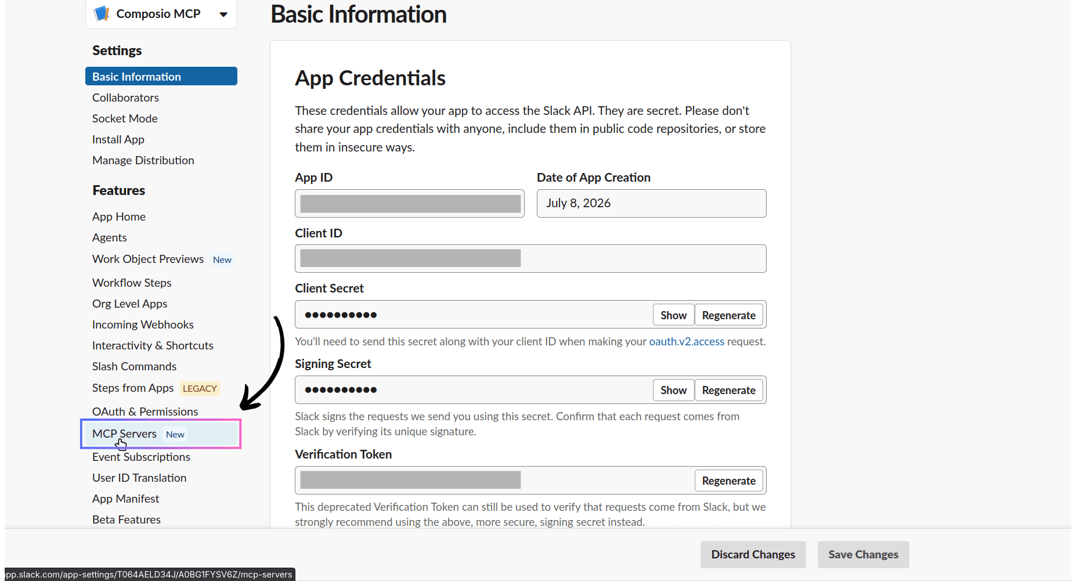Go to Org Level Apps

click(x=130, y=304)
